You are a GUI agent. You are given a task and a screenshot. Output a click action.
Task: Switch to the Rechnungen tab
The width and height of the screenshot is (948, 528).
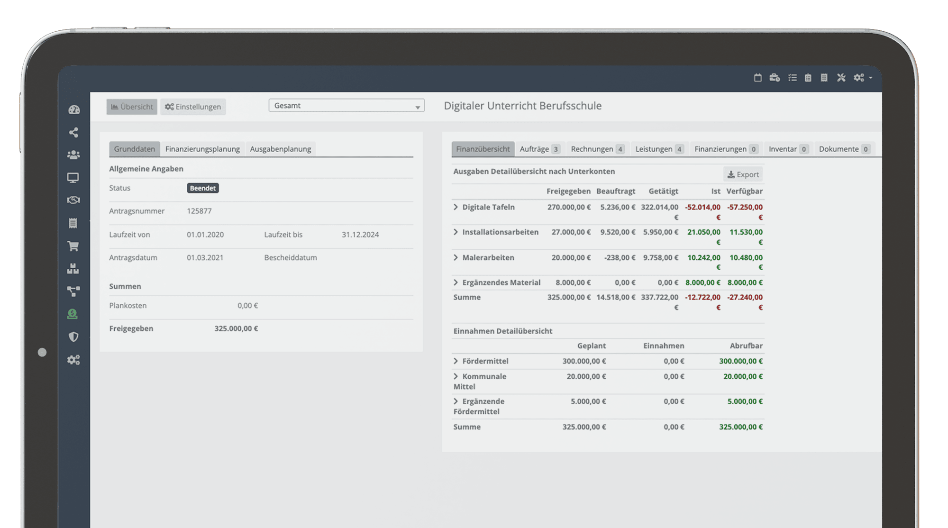(x=596, y=149)
